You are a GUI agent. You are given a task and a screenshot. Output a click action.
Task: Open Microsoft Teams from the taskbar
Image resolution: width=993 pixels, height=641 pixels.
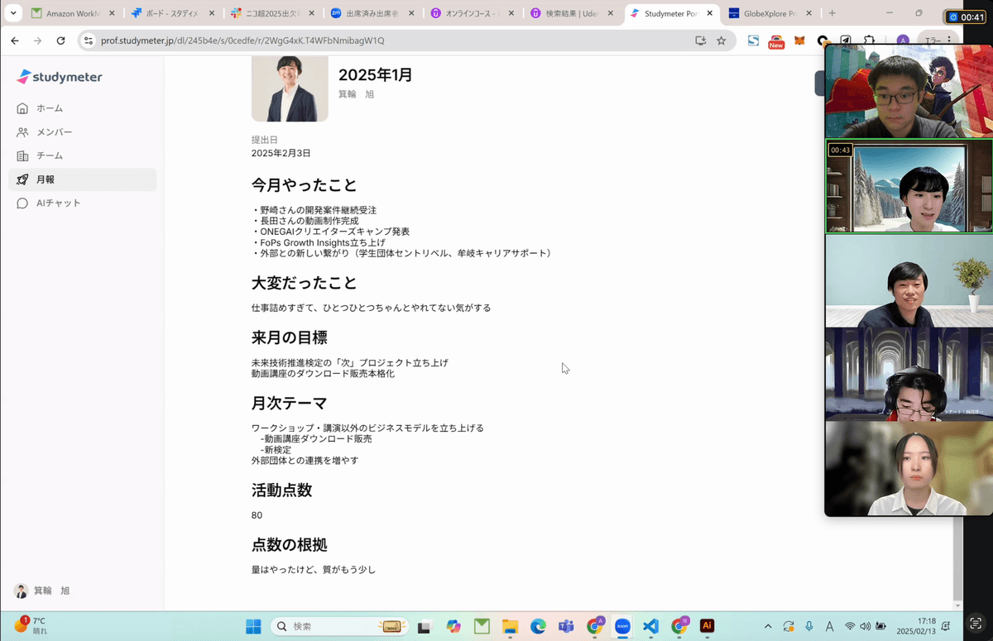[566, 626]
